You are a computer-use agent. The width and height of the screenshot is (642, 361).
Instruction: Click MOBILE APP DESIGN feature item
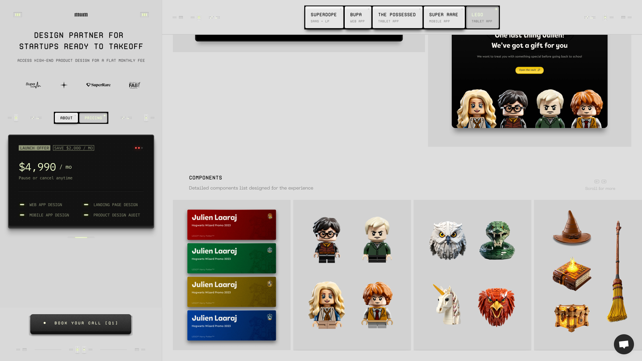coord(44,215)
